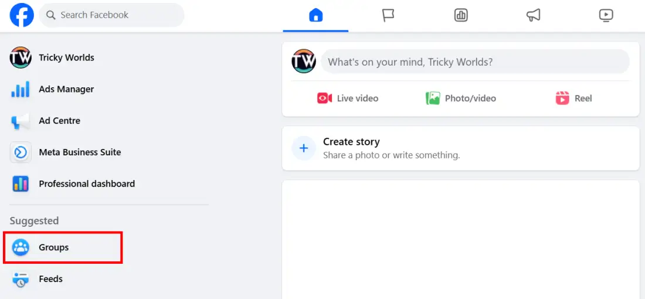
Task: Click the composer's Tricky Worlds avatar
Action: [304, 62]
